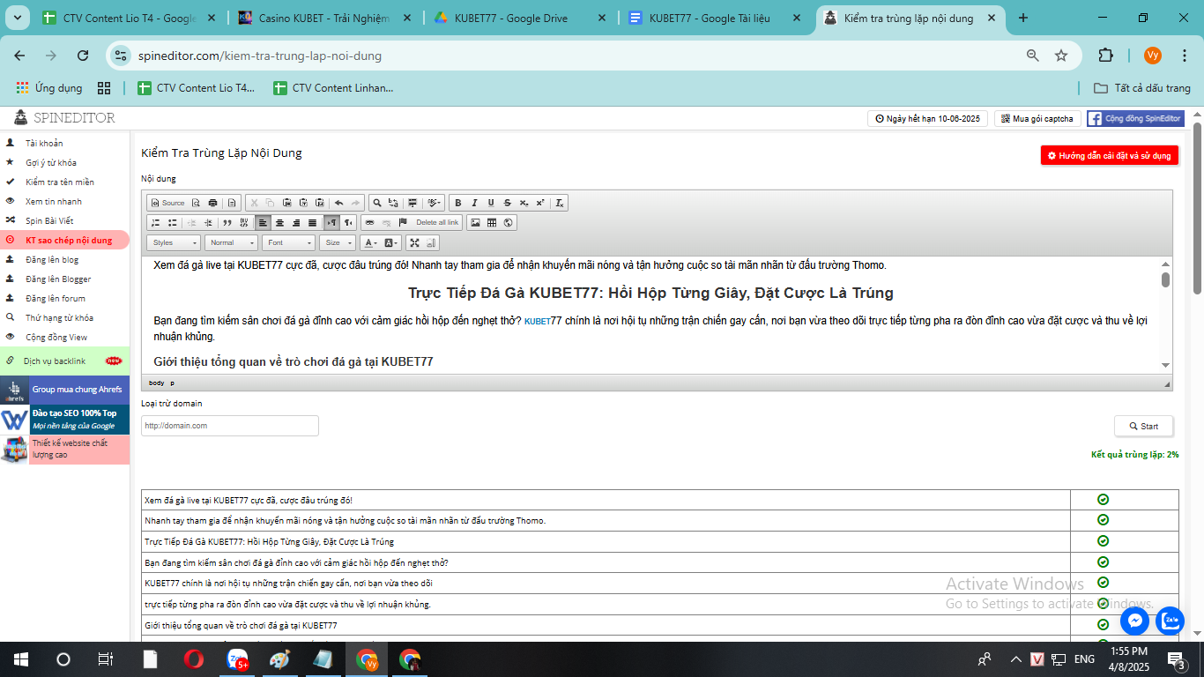This screenshot has width=1204, height=677.
Task: Click the Insert Image icon
Action: pyautogui.click(x=475, y=222)
